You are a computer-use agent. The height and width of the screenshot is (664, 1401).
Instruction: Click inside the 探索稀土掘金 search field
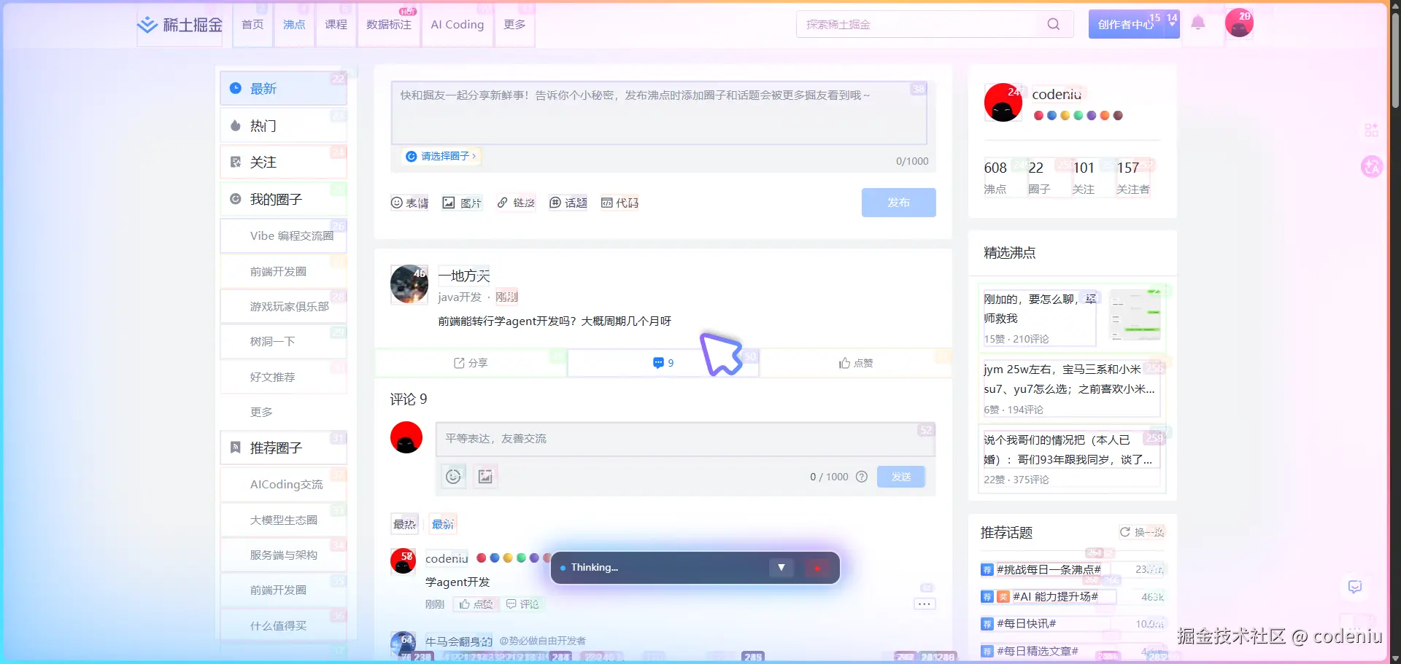coord(912,23)
